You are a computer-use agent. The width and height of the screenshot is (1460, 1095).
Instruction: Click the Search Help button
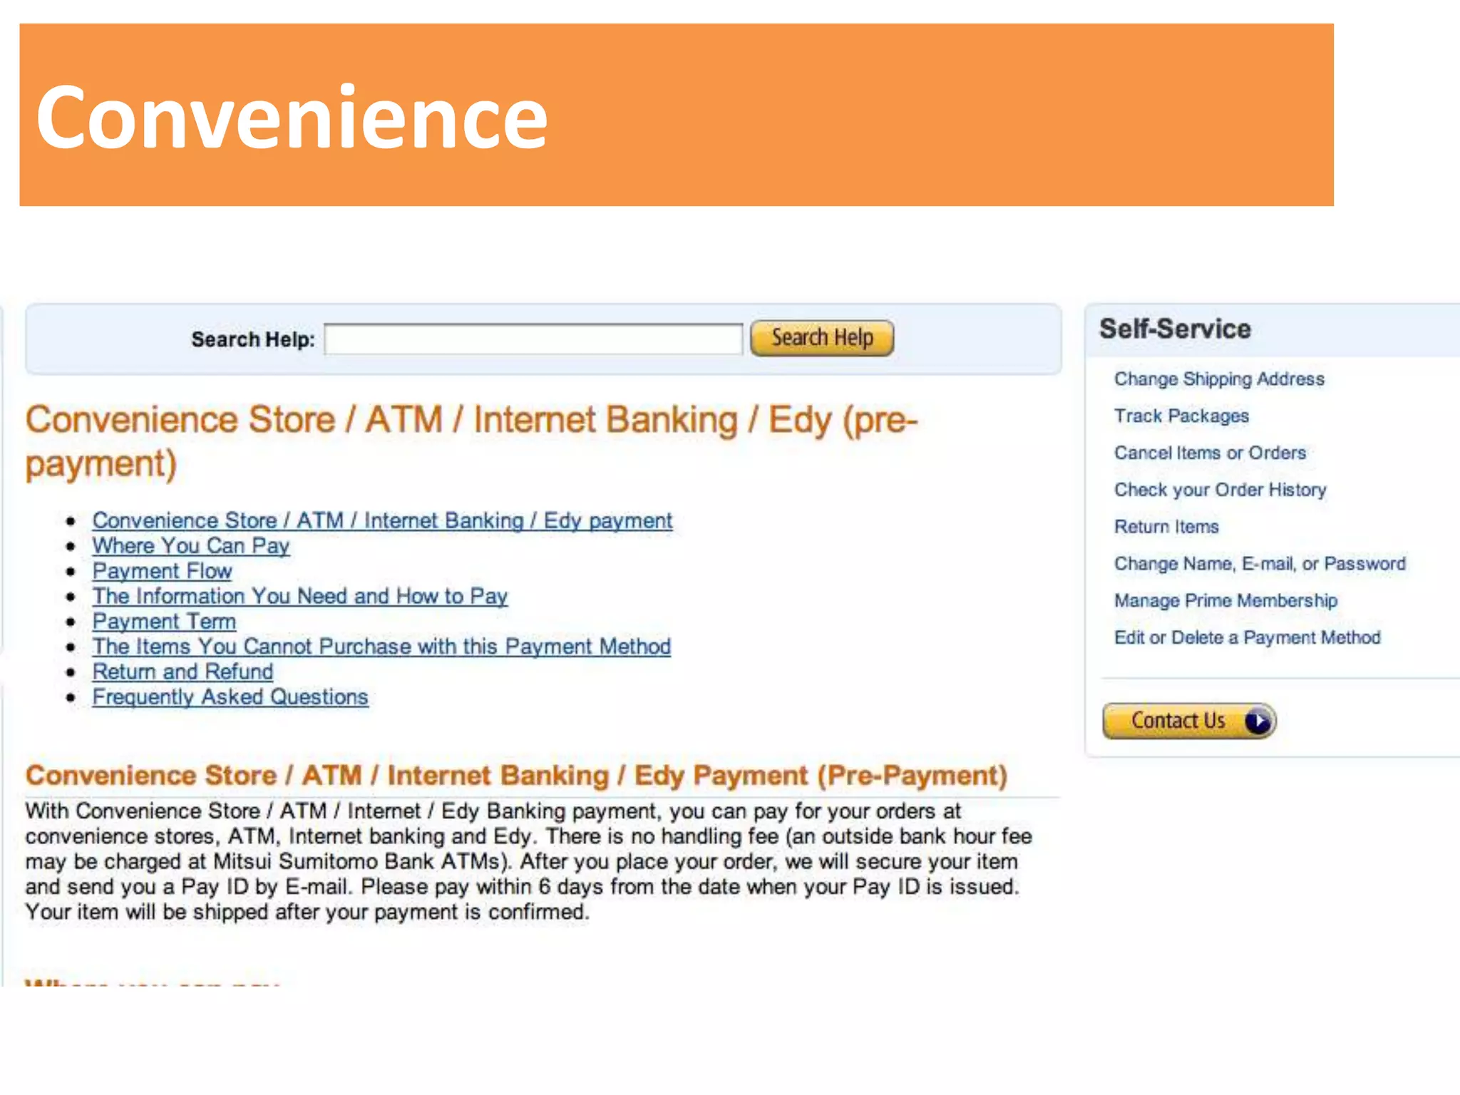tap(822, 338)
